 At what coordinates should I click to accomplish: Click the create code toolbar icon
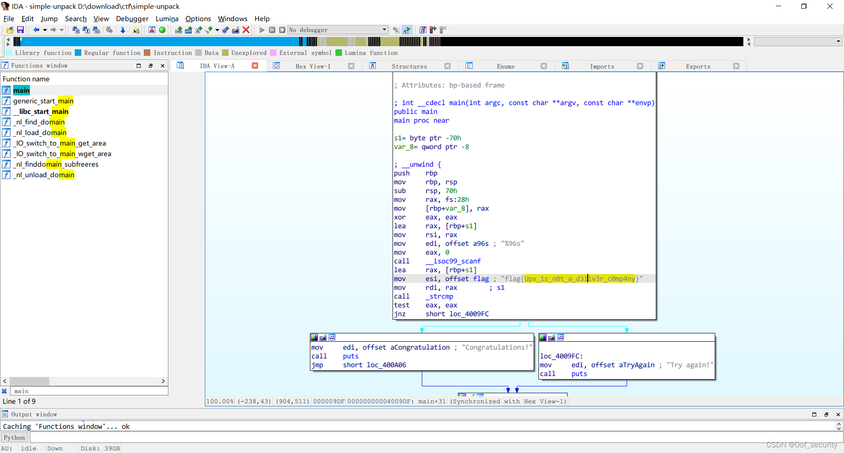178,29
